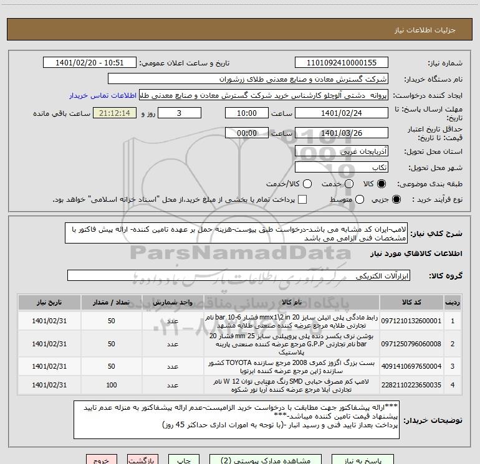This screenshot has height=464, width=480.
Task: Click the ایجاد کننده درخواست field
Action: coord(264,95)
